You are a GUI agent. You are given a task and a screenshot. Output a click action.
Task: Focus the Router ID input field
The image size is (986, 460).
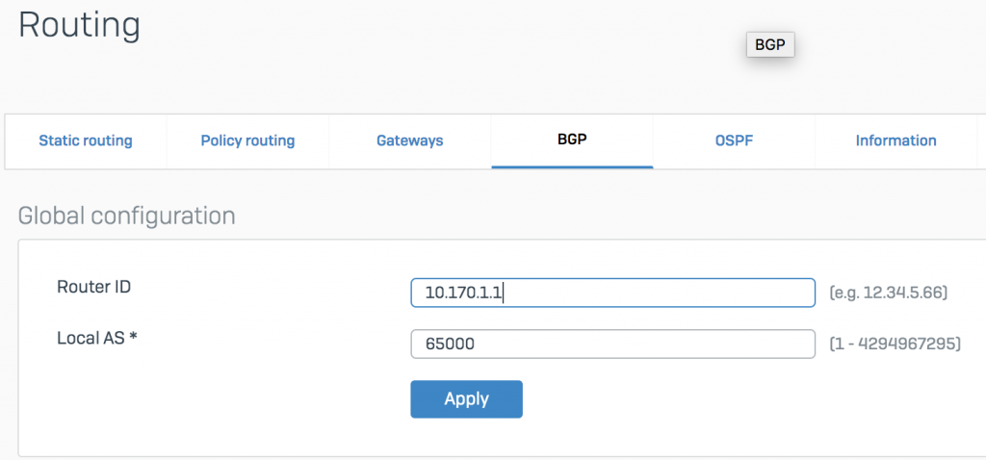(x=613, y=293)
